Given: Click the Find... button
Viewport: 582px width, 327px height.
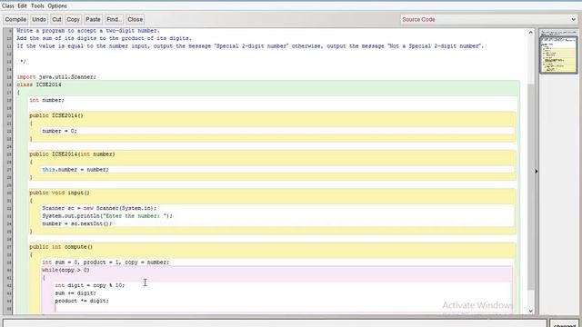Looking at the screenshot, I should click(x=114, y=19).
